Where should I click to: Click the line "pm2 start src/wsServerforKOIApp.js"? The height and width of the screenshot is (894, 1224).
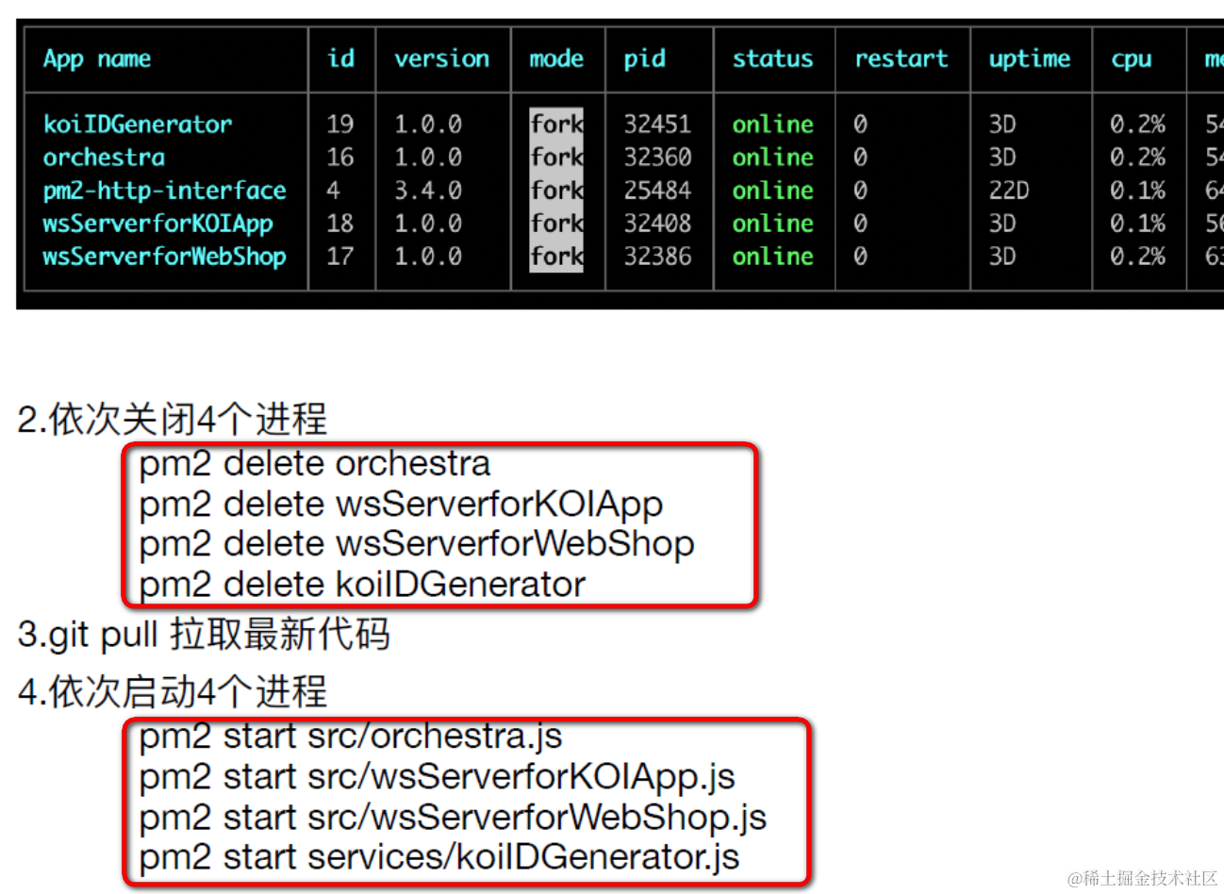pyautogui.click(x=437, y=777)
